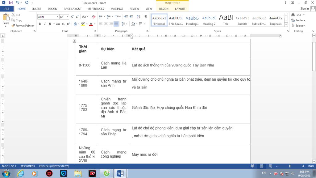Screen dimensions: 316x178
Task: Open the Find tool
Action: point(296,15)
